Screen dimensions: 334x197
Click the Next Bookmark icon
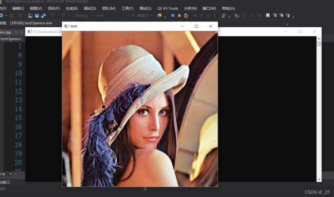(x=281, y=15)
